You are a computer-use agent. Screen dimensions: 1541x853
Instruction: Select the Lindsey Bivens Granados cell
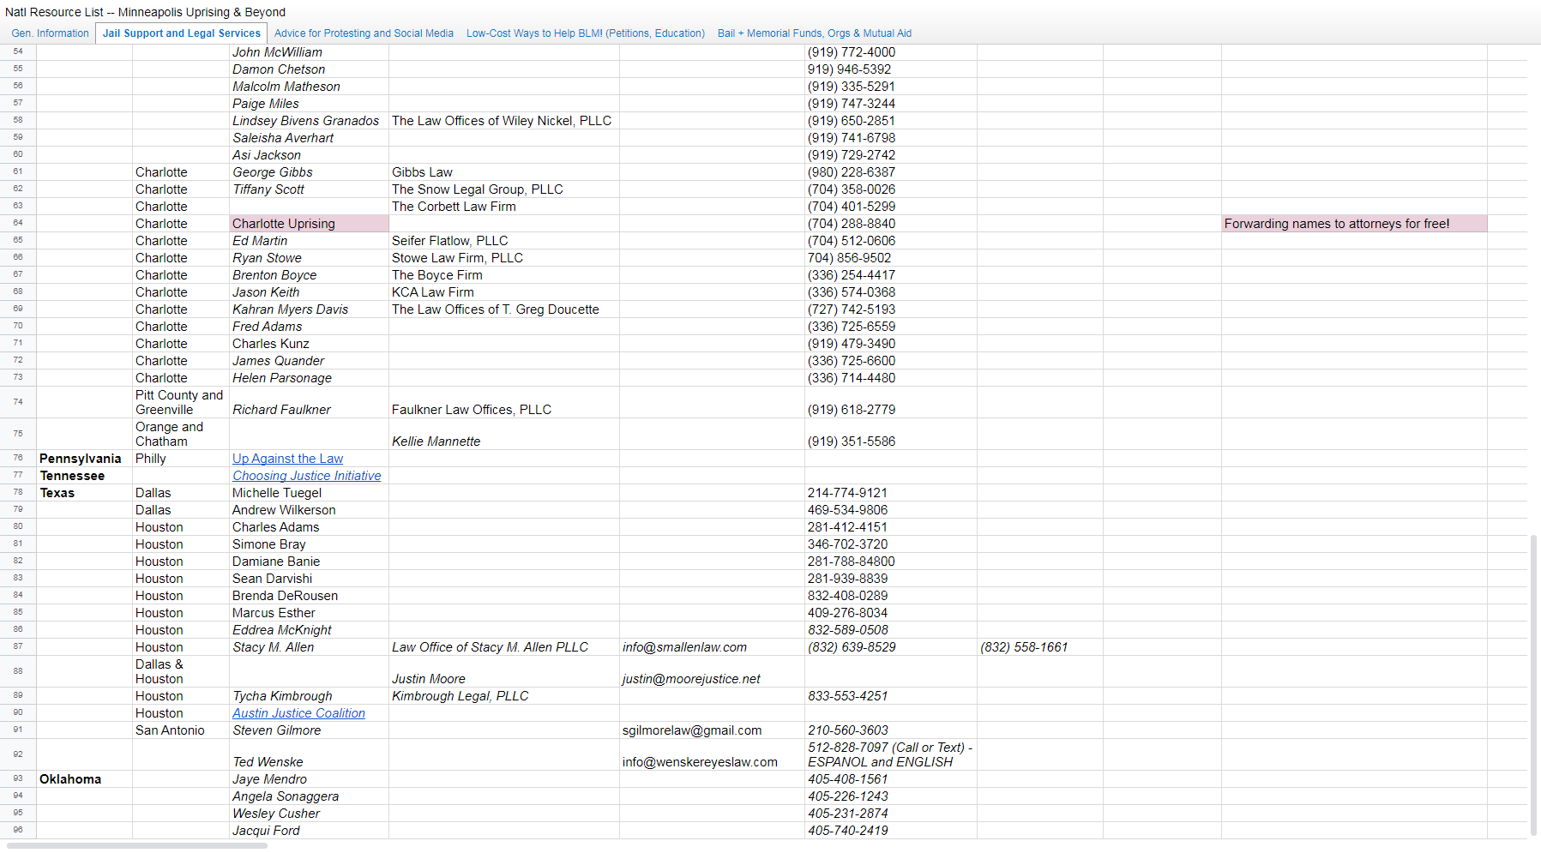point(309,121)
